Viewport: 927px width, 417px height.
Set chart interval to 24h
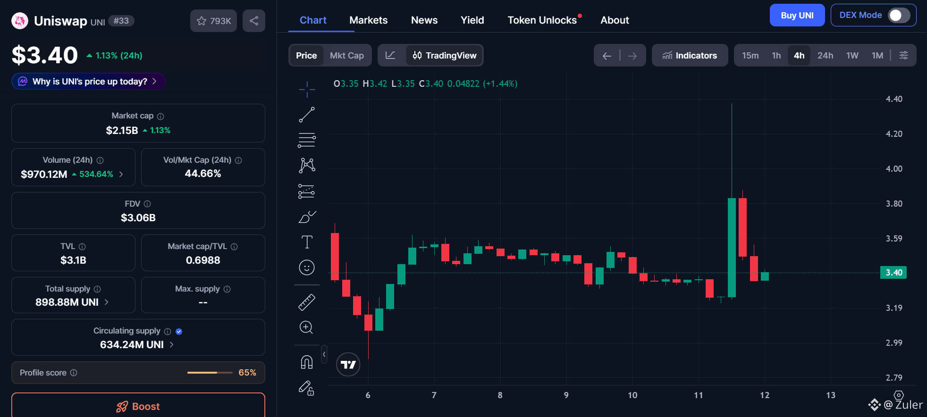(x=825, y=55)
